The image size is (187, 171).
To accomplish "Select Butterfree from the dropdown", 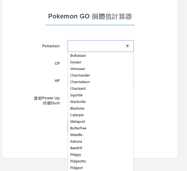I will pos(78,128).
